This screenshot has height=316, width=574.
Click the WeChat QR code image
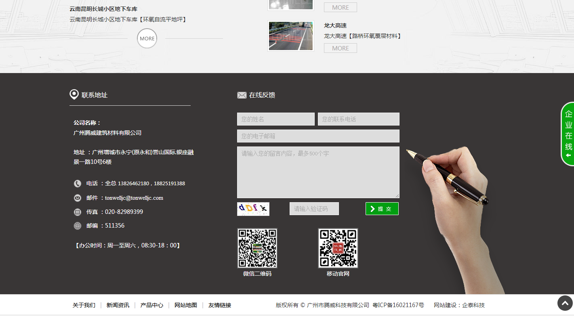257,248
